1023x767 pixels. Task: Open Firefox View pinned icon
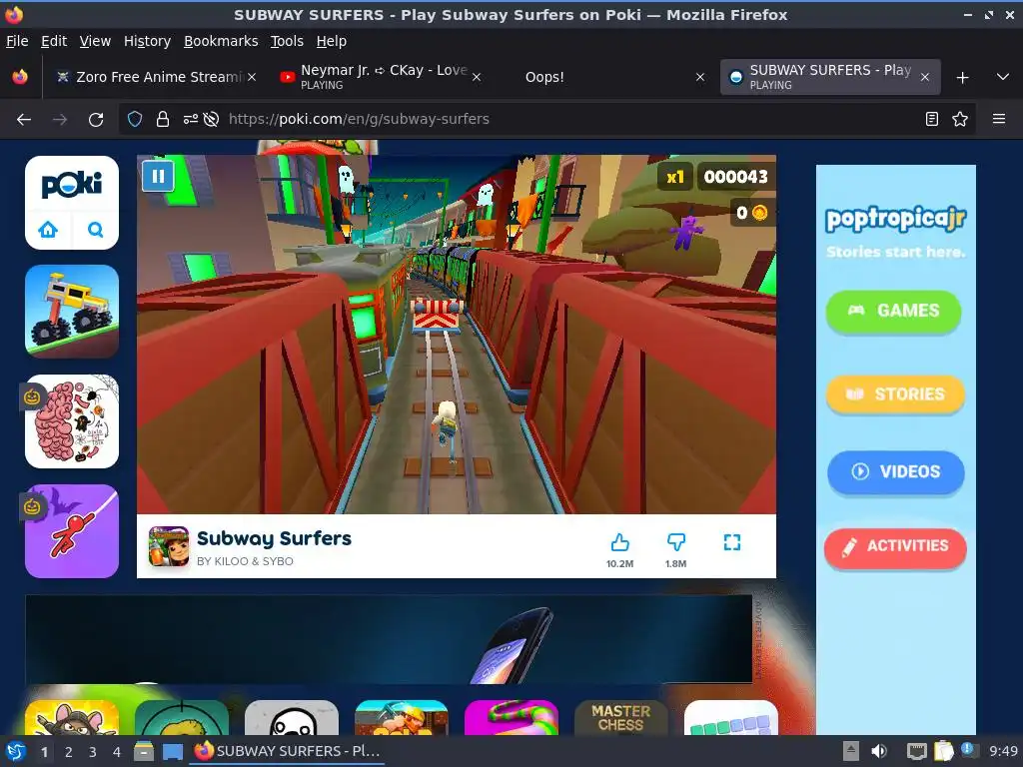(20, 77)
